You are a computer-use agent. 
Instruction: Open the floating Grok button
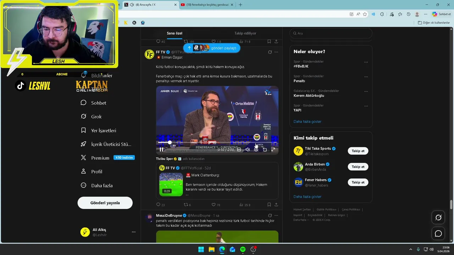click(x=438, y=217)
